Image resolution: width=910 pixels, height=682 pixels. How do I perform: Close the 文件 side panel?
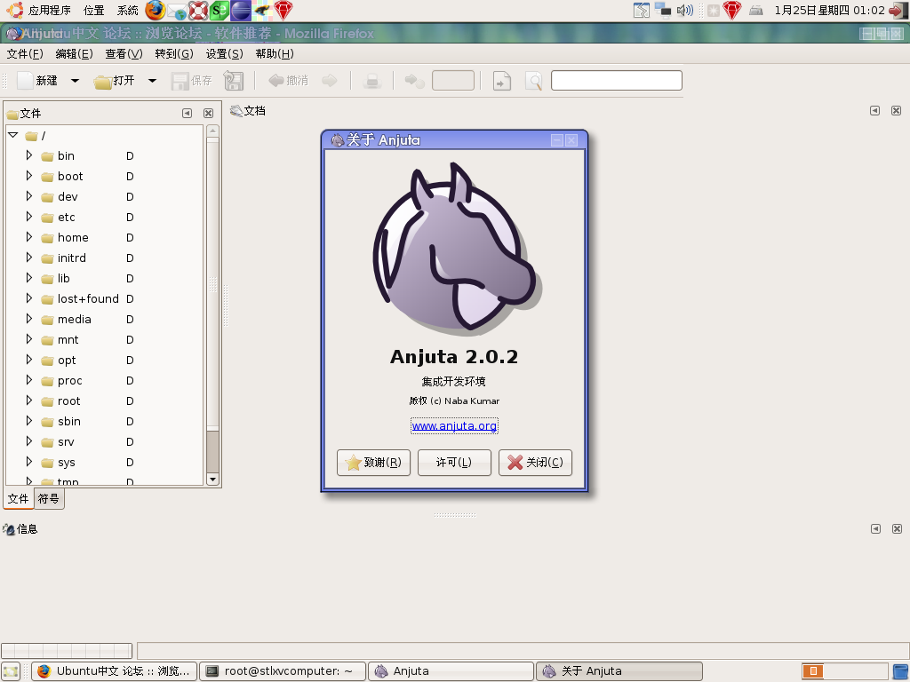tap(208, 113)
